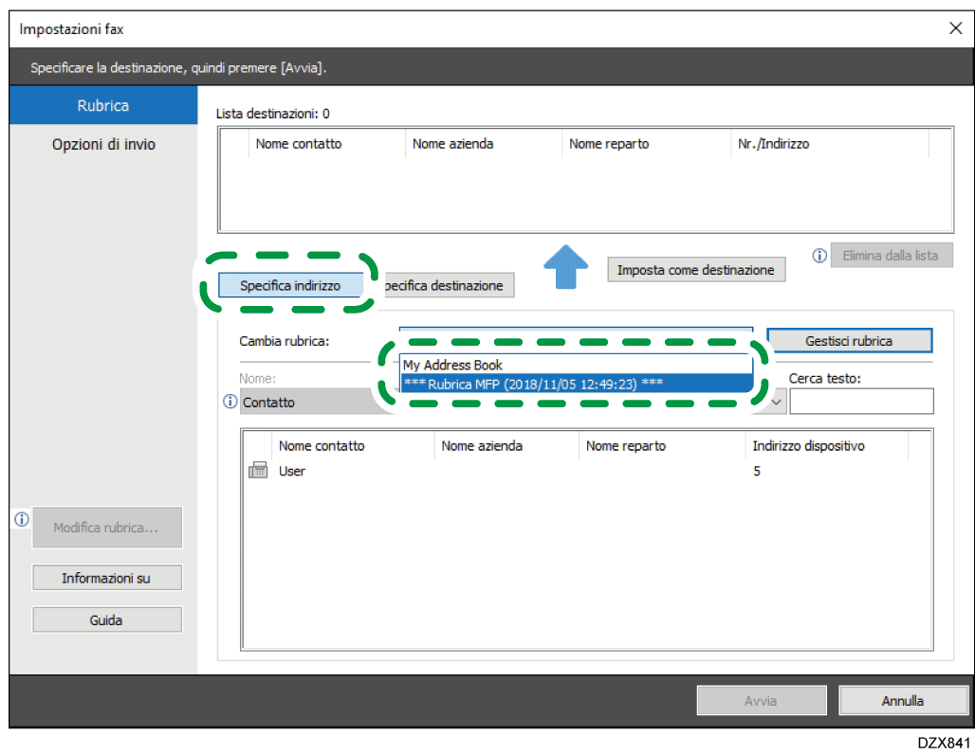The image size is (975, 754).
Task: Click the info icon beside Elimina dalla lista
Action: (x=819, y=255)
